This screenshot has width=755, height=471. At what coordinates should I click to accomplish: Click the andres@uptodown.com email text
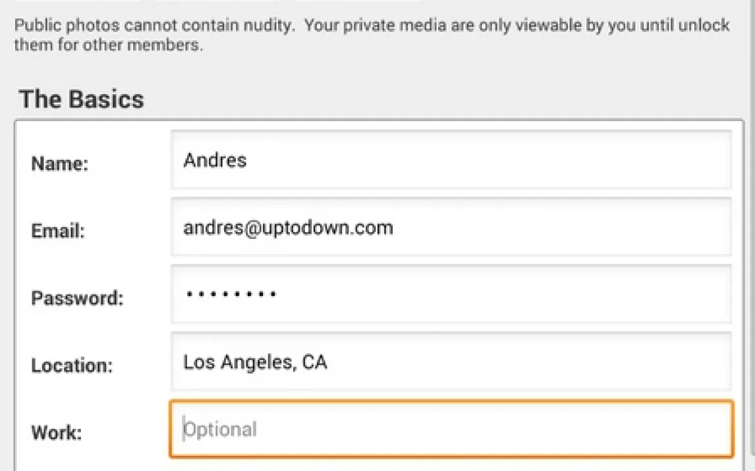tap(288, 228)
